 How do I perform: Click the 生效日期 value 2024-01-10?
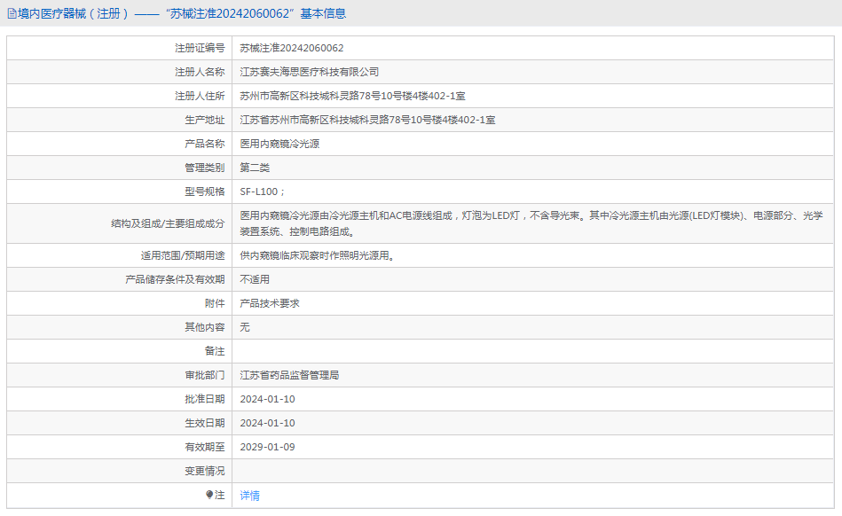pyautogui.click(x=267, y=423)
